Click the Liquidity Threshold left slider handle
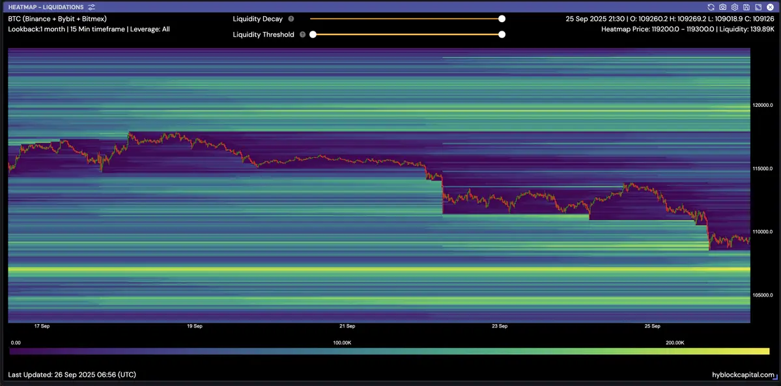This screenshot has width=781, height=386. (313, 34)
